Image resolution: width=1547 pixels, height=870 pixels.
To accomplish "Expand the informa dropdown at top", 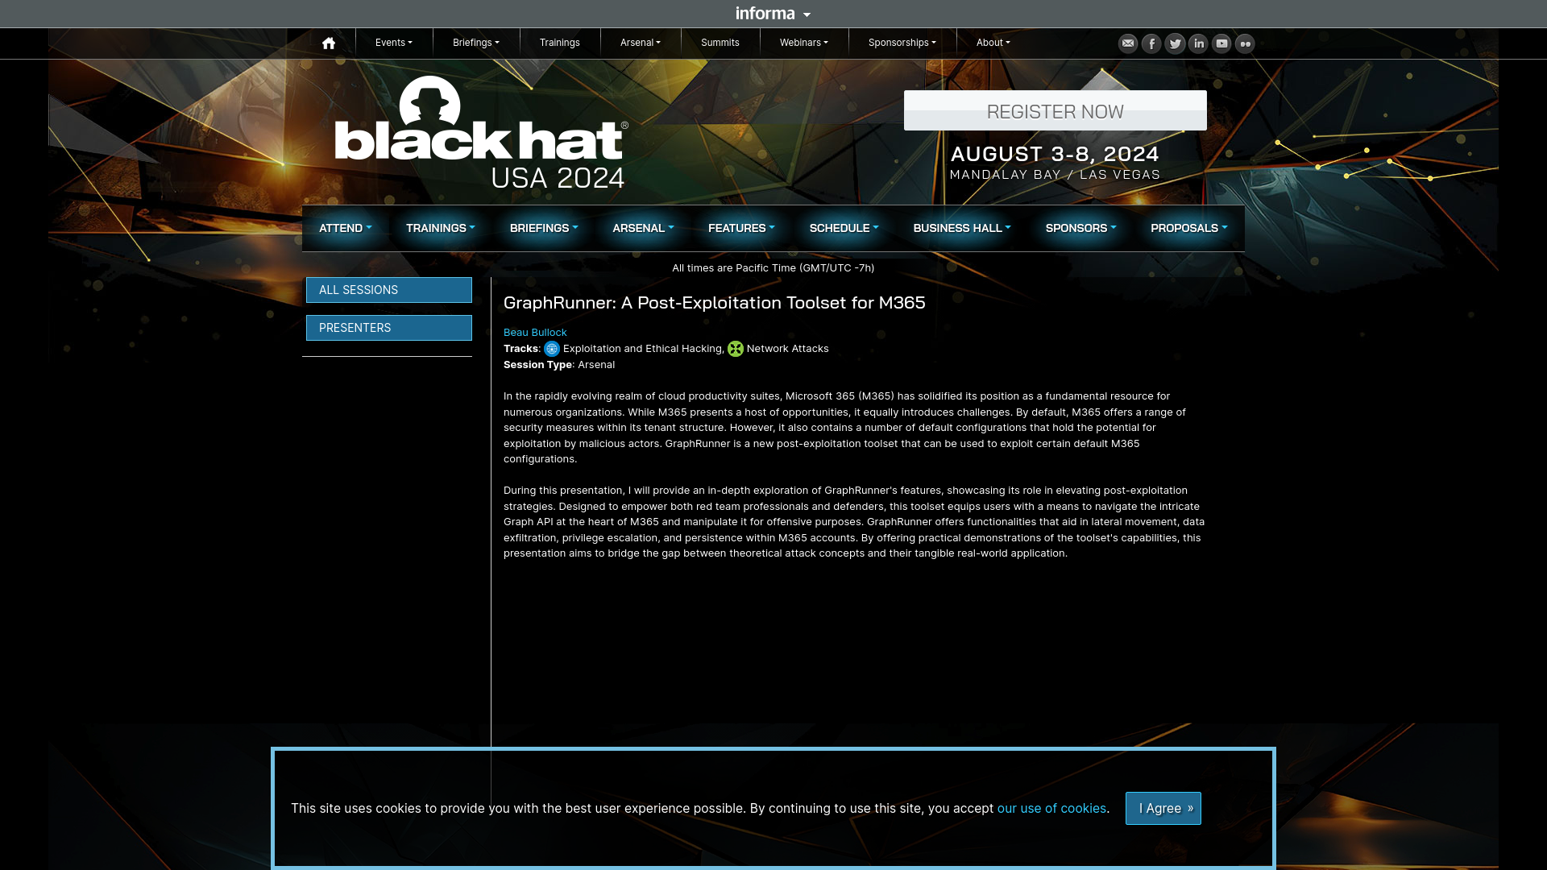I will (773, 14).
